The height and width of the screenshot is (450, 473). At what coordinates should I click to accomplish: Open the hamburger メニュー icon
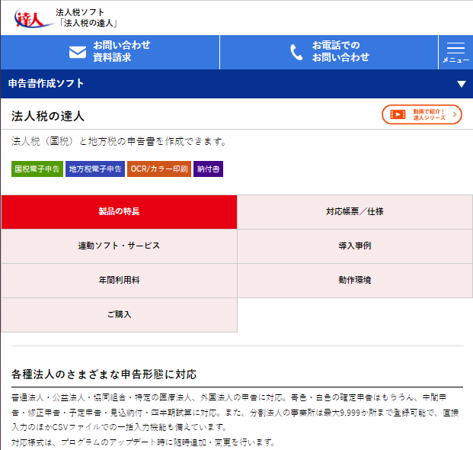[455, 52]
